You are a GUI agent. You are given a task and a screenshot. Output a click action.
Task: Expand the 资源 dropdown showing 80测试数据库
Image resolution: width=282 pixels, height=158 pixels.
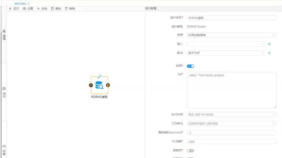231,35
